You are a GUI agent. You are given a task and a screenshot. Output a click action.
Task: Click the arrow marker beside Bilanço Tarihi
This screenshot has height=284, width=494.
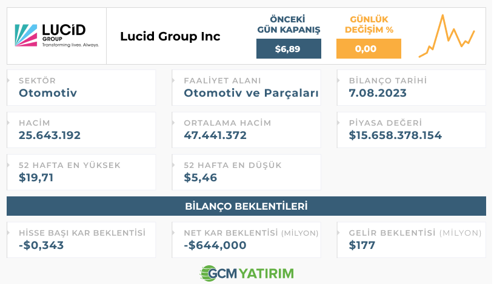pyautogui.click(x=338, y=80)
